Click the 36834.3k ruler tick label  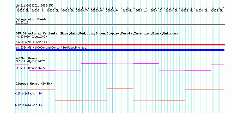click(x=172, y=10)
